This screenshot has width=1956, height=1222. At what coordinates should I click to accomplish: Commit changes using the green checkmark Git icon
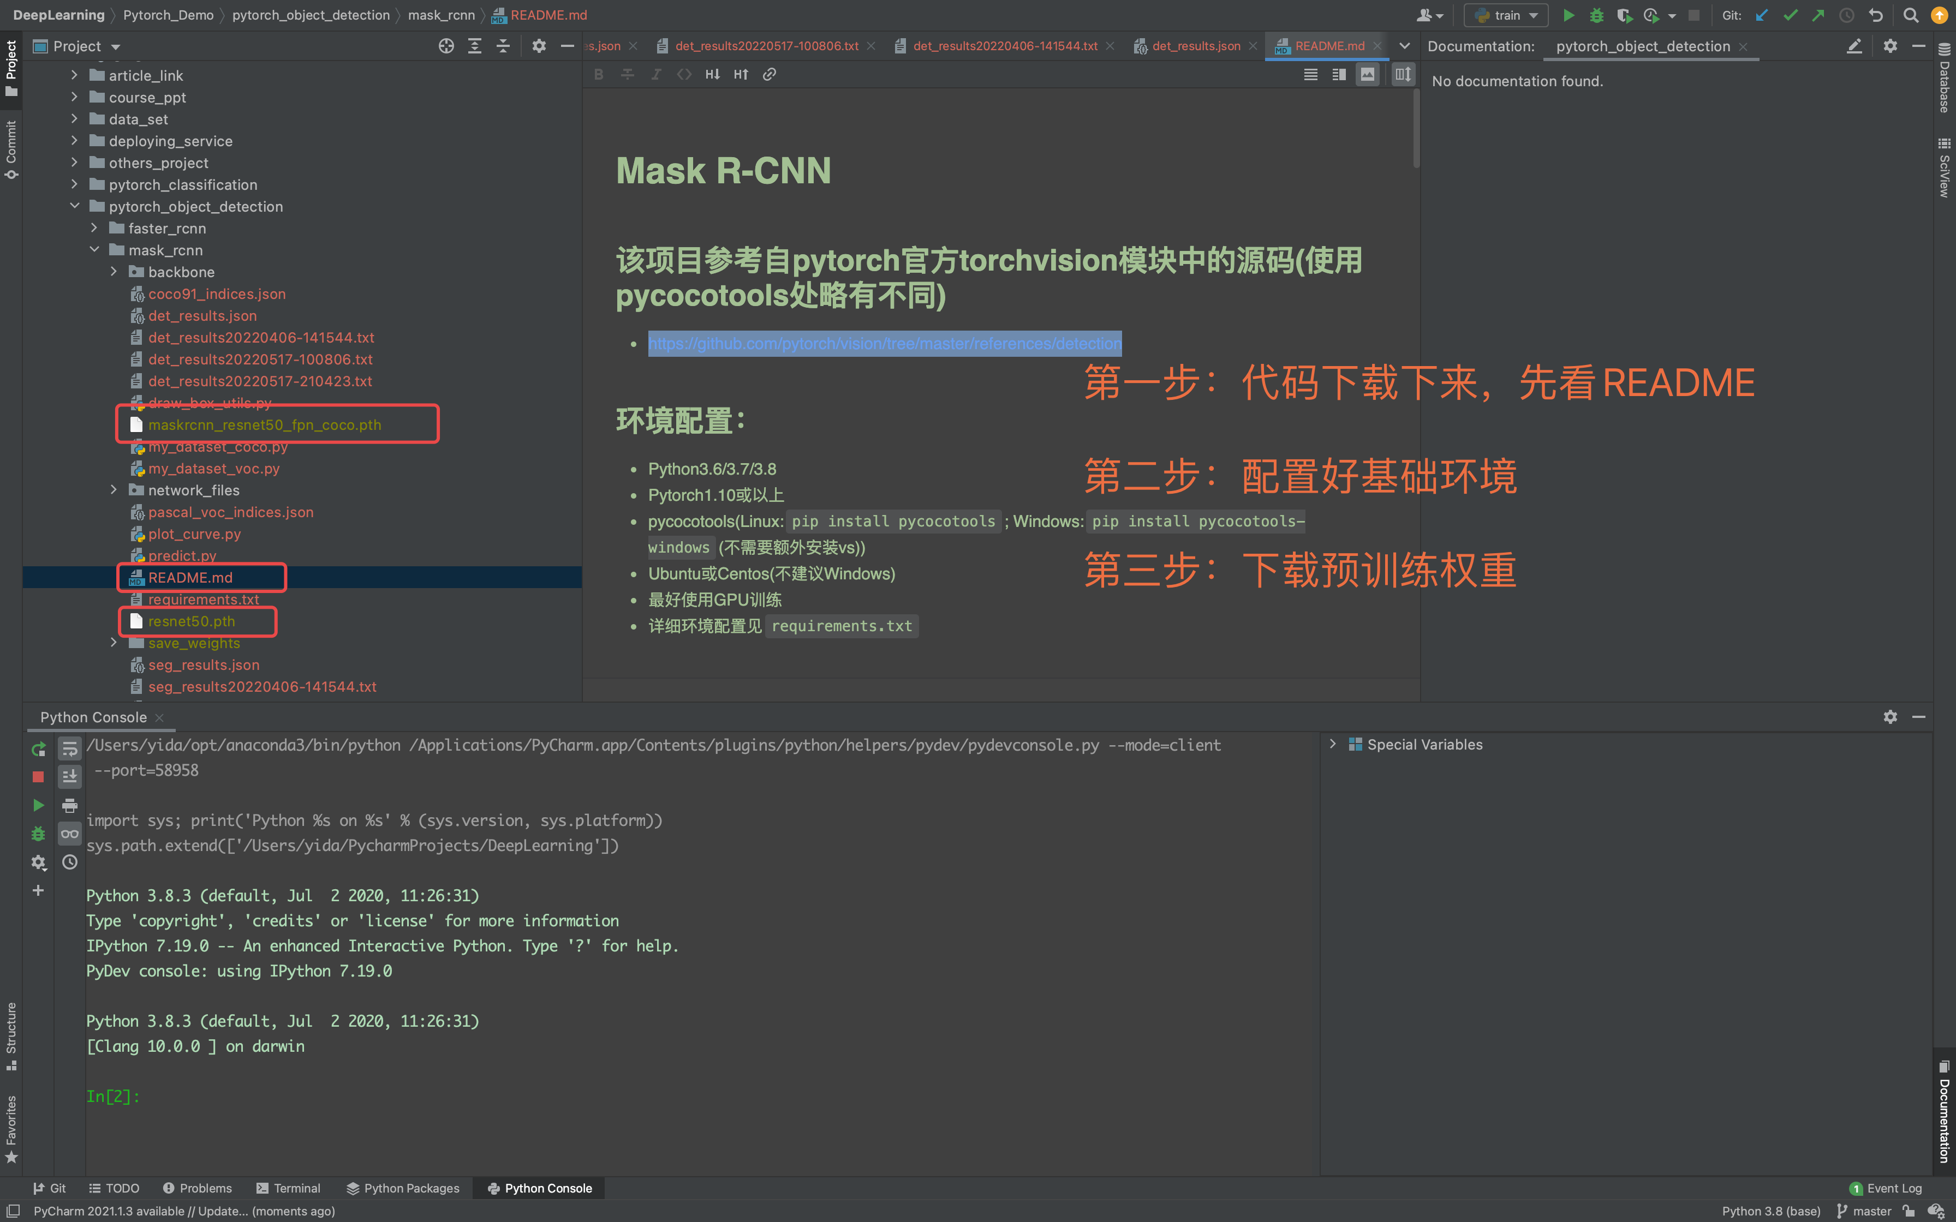point(1790,15)
